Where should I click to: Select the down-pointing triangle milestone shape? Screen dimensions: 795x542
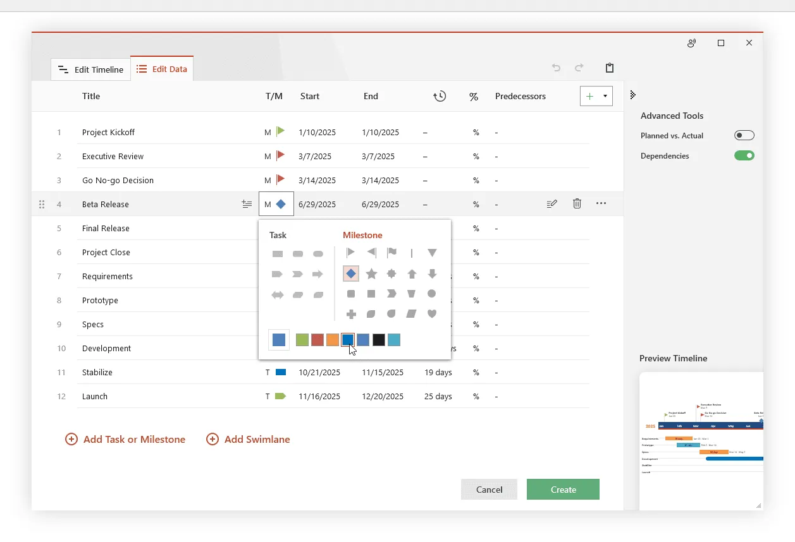click(x=432, y=253)
